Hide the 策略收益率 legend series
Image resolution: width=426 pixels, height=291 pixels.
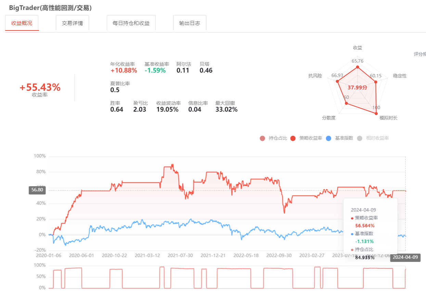click(306, 138)
